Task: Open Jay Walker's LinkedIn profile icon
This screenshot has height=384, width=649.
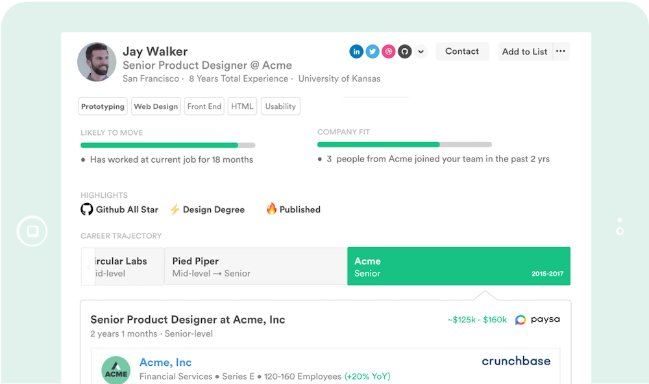Action: point(356,51)
